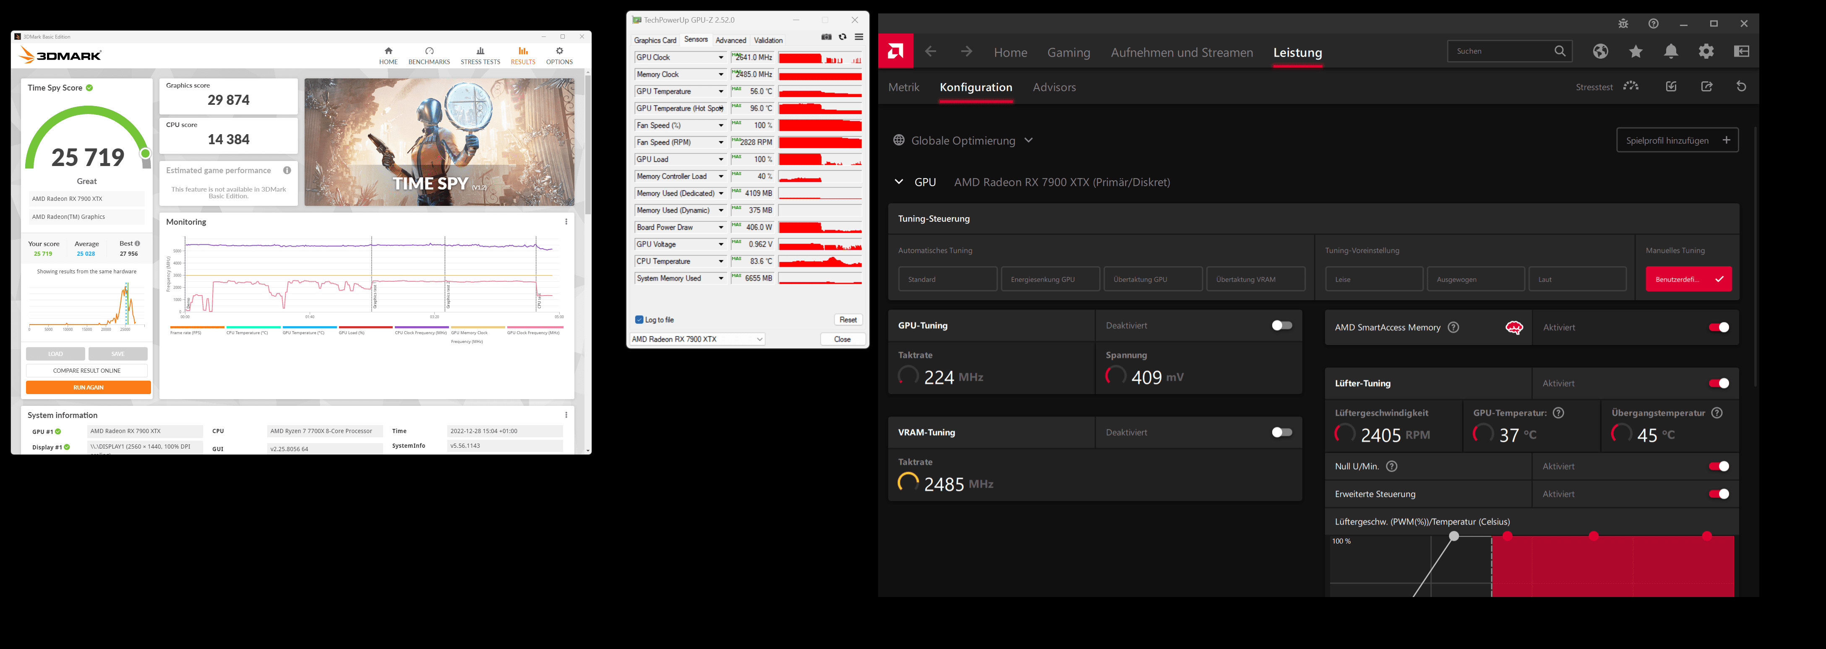Image resolution: width=1826 pixels, height=649 pixels.
Task: Click the search magnifier in AMD Software
Action: coord(1560,51)
